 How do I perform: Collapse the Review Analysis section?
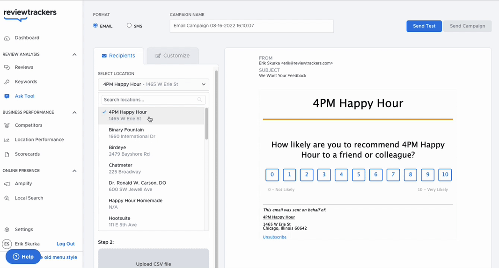point(74,54)
